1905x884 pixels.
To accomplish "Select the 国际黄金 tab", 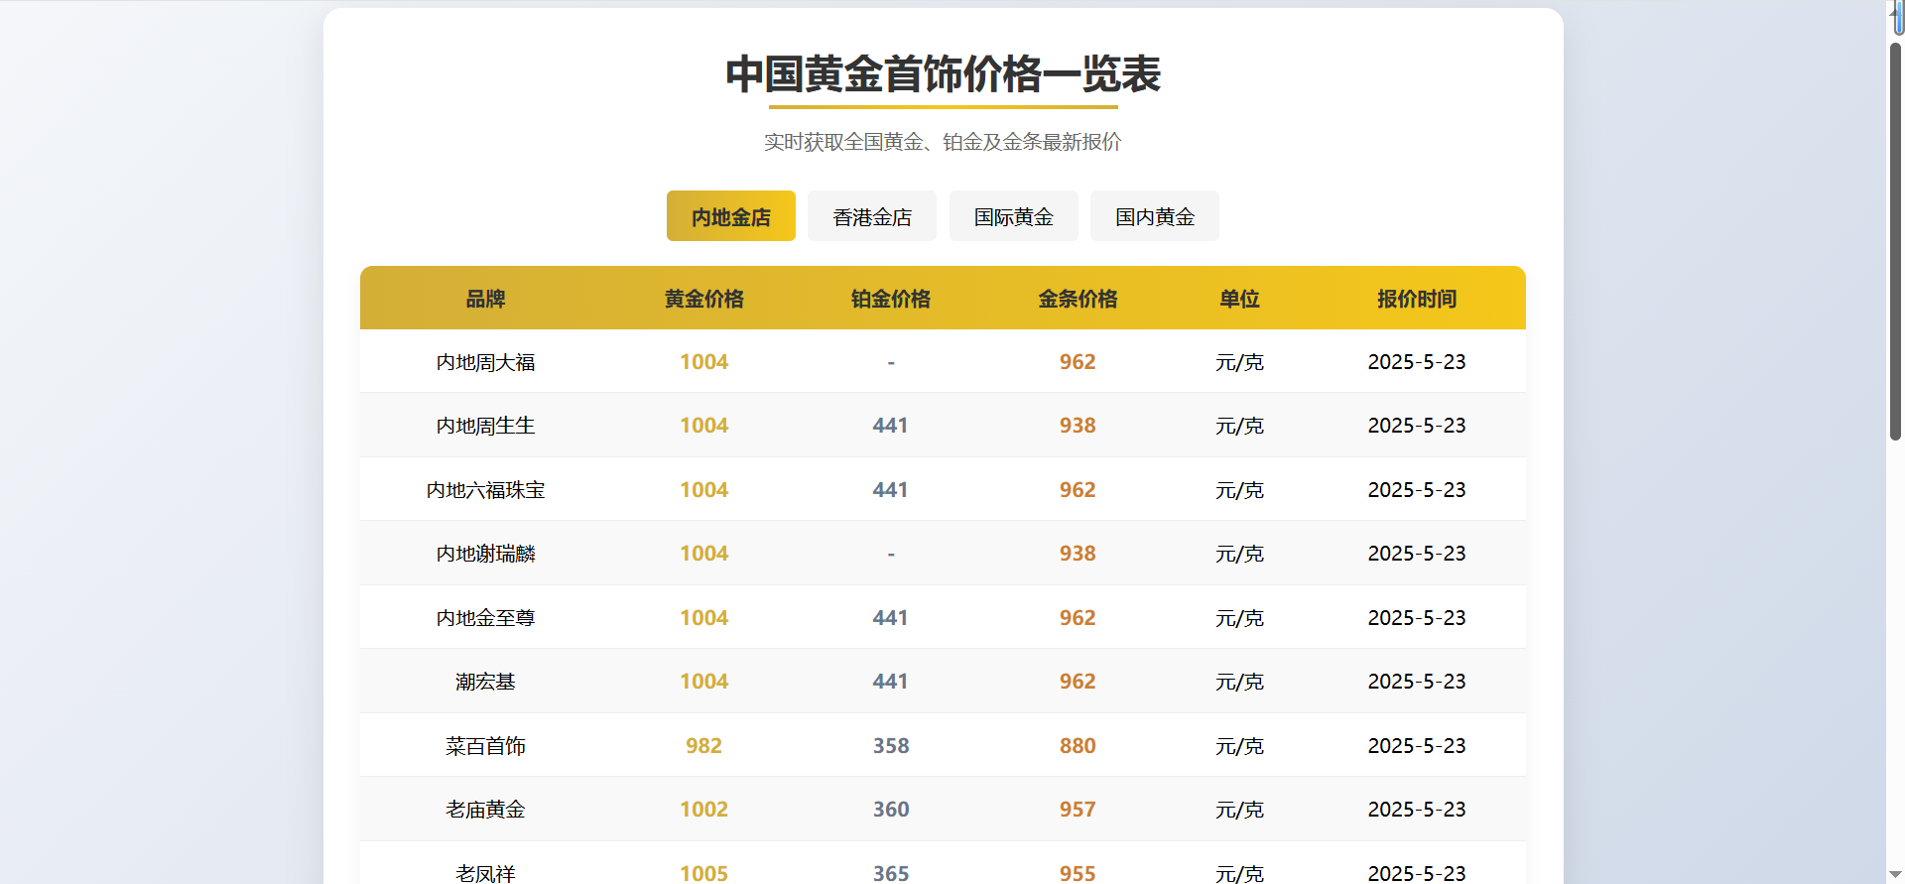I will tap(1013, 216).
